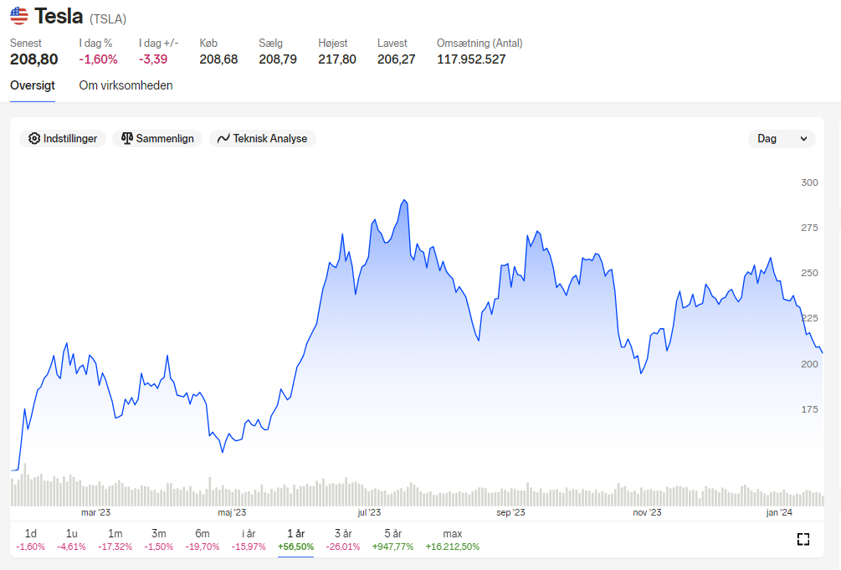
Task: Click the Lavest value 206,27
Action: [397, 59]
